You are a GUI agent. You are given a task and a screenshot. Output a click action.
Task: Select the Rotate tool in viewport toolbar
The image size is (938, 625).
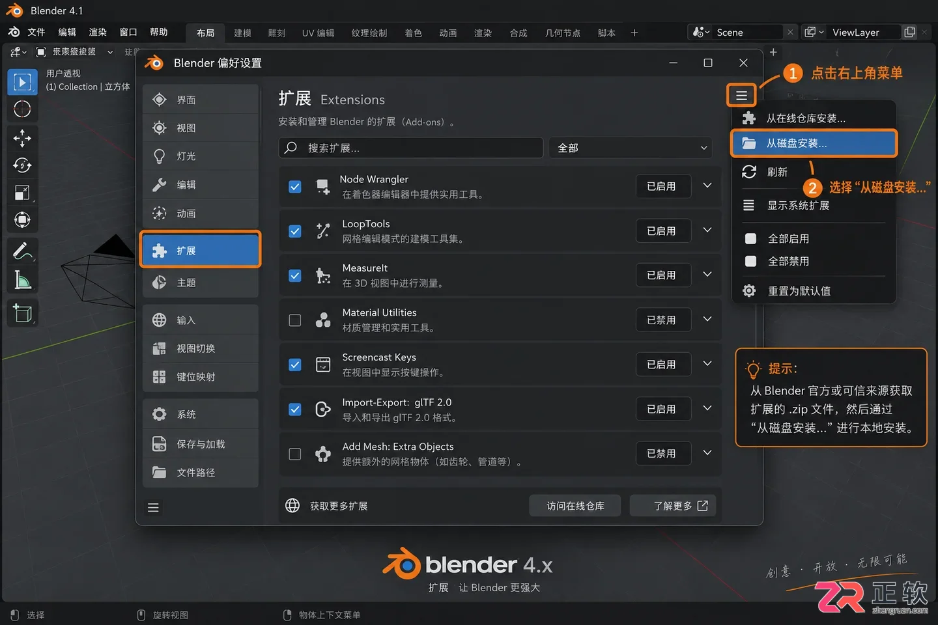(22, 165)
